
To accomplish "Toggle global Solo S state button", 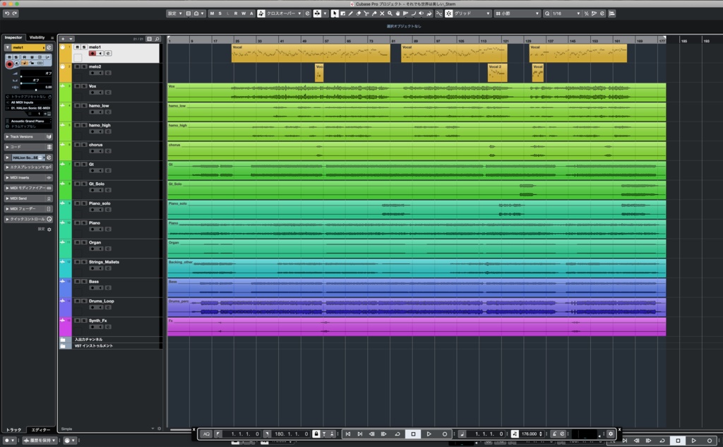I will click(x=220, y=13).
